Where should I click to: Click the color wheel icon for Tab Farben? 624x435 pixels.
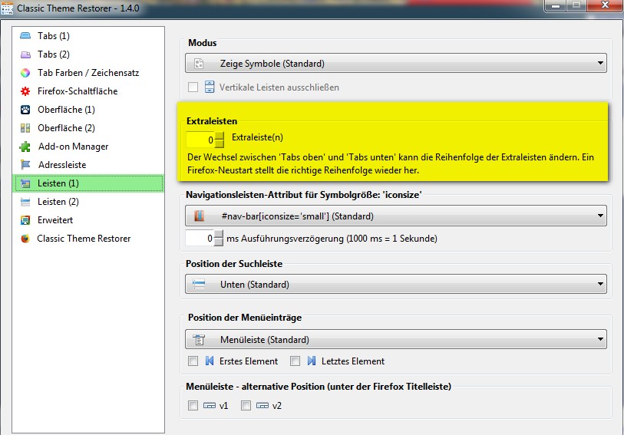pyautogui.click(x=25, y=73)
